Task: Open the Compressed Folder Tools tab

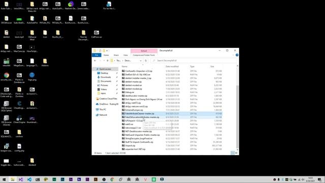Action: click(144, 55)
